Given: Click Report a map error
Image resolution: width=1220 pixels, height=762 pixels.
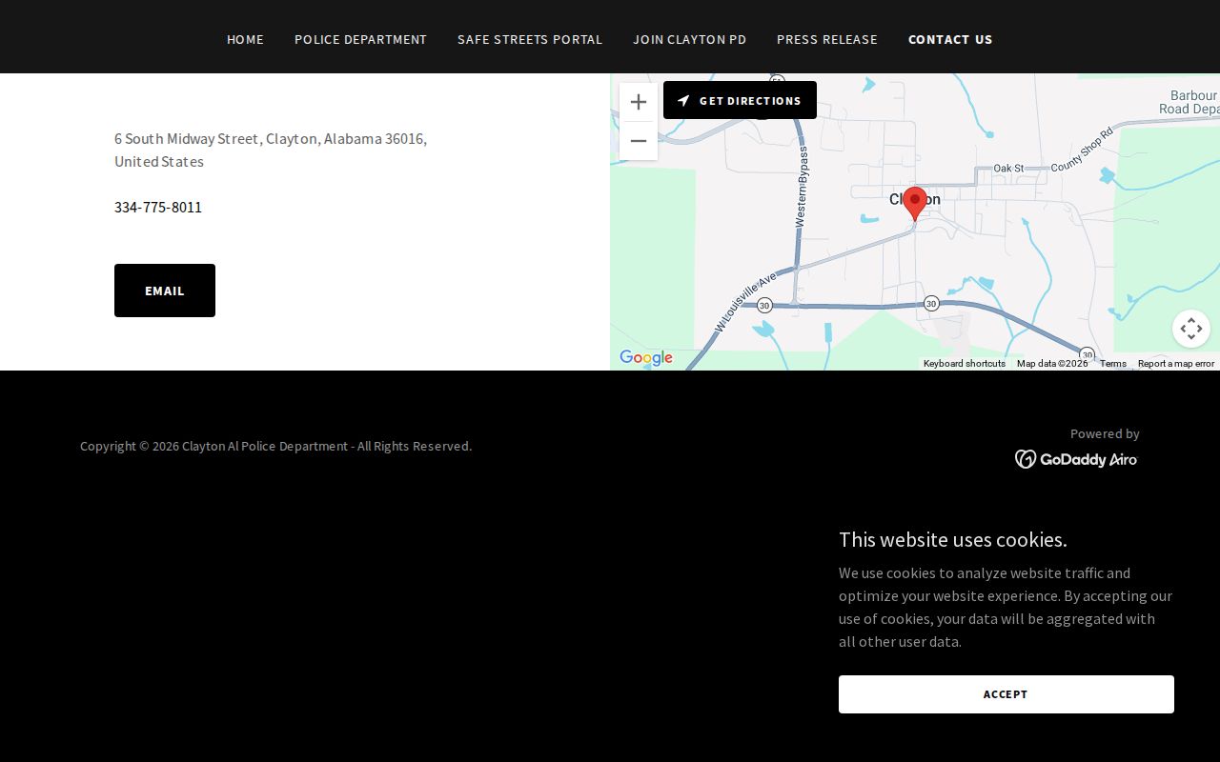Looking at the screenshot, I should pos(1176,364).
